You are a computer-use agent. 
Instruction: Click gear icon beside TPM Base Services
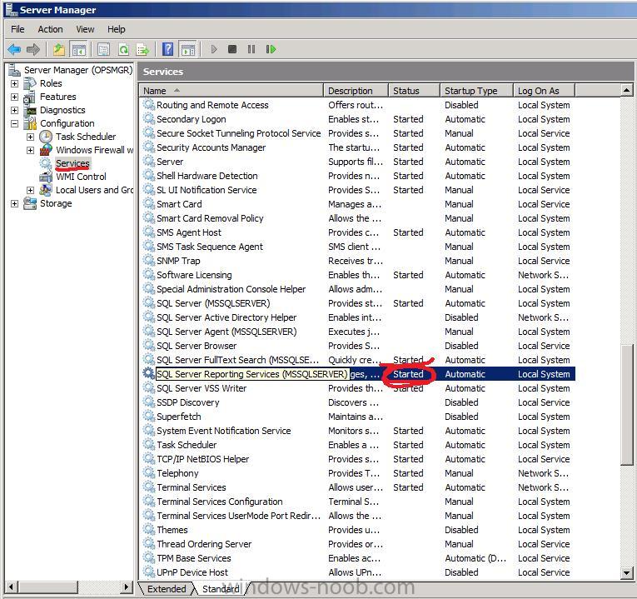pos(149,557)
